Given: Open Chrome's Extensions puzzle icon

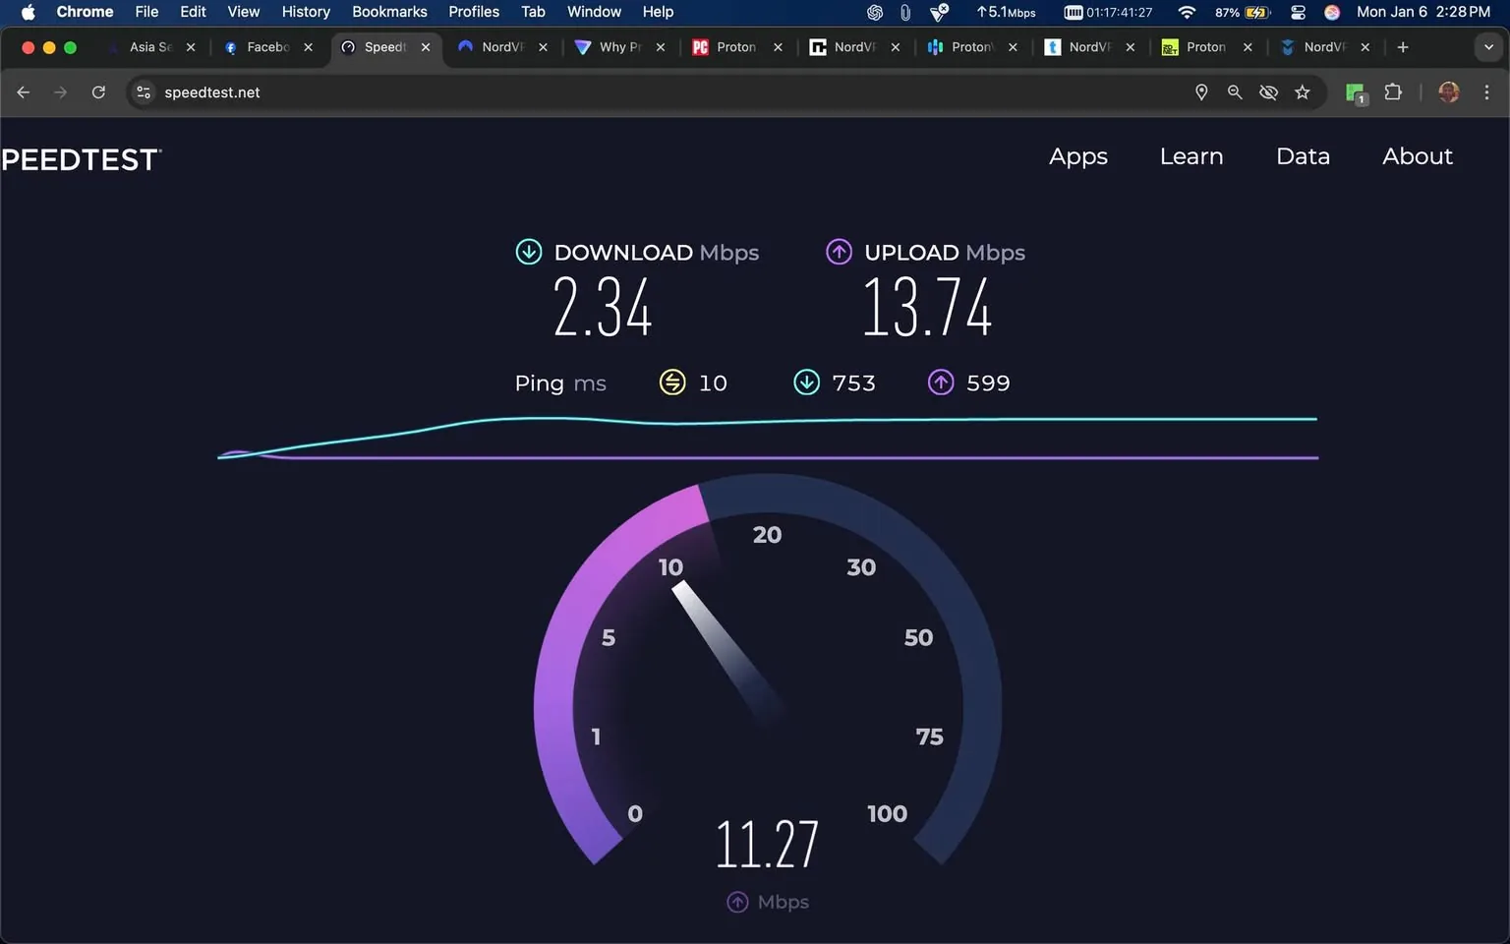Looking at the screenshot, I should [1393, 91].
